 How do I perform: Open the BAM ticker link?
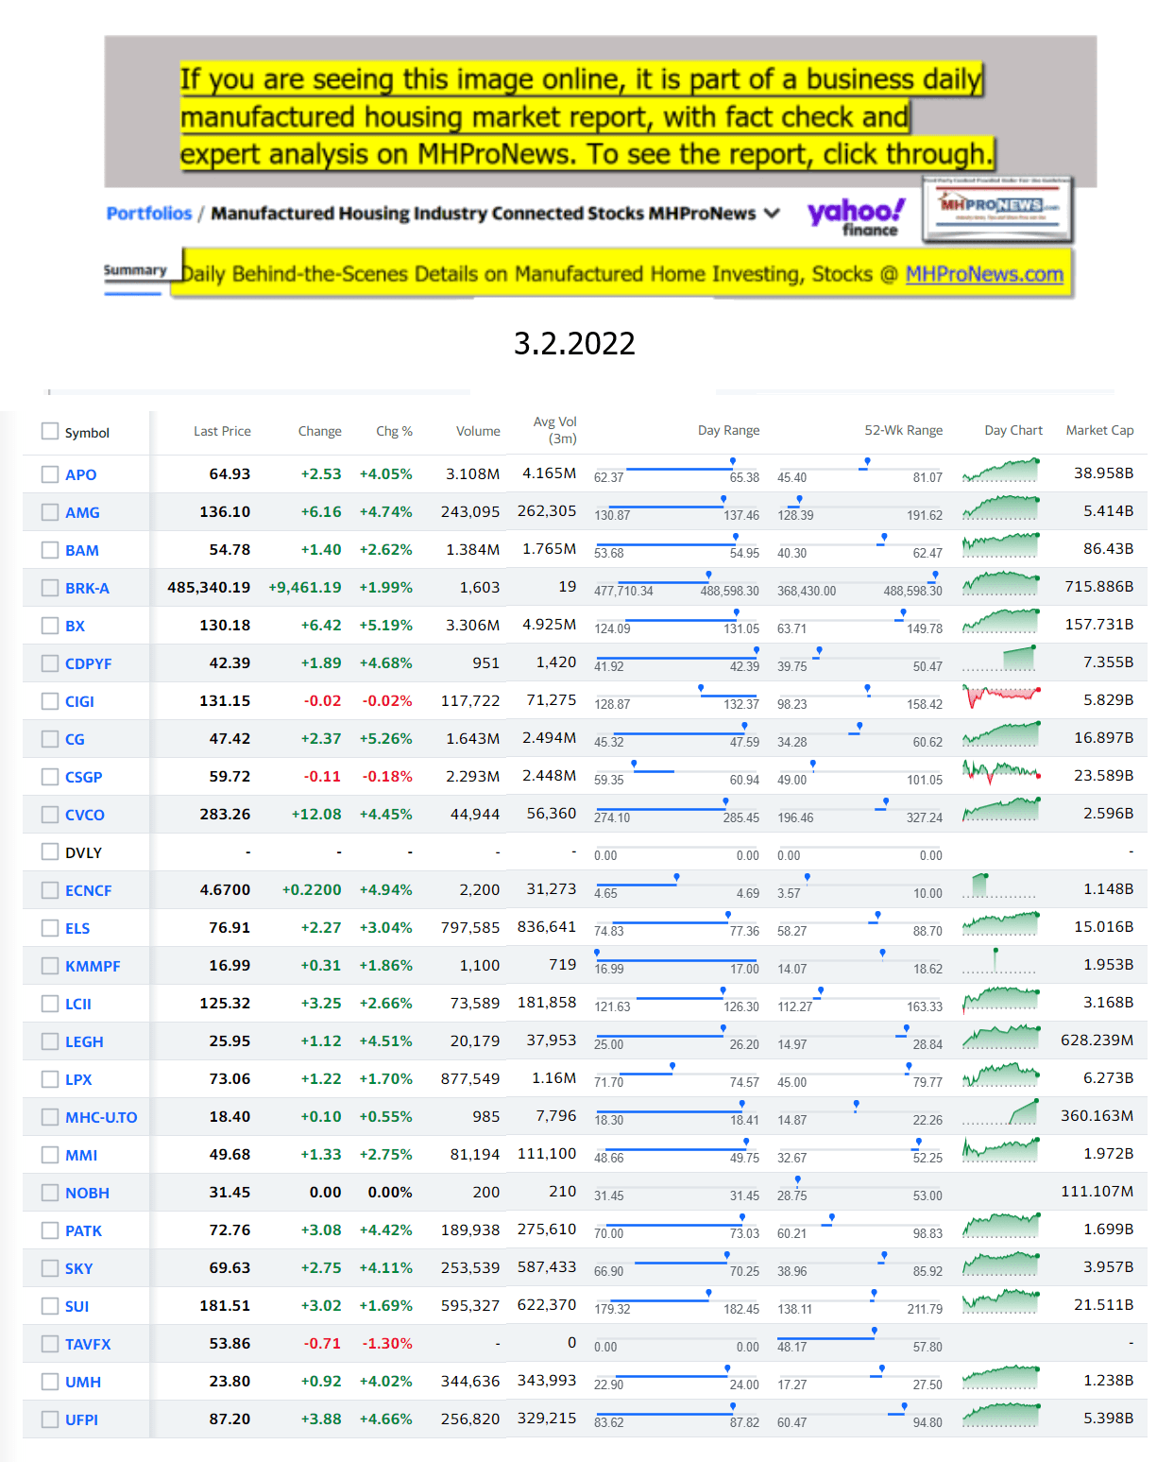click(82, 550)
